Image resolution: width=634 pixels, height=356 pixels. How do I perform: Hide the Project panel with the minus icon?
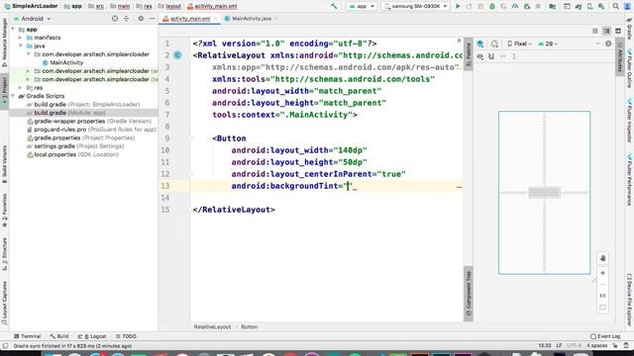(152, 19)
